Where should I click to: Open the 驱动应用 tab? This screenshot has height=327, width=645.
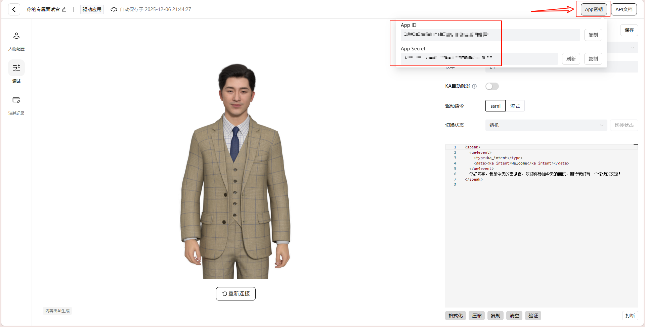[91, 9]
